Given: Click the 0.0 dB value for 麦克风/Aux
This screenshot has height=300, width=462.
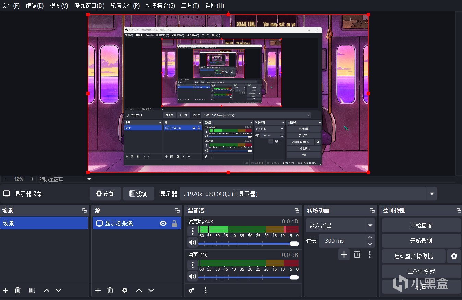Looking at the screenshot, I should coord(290,221).
